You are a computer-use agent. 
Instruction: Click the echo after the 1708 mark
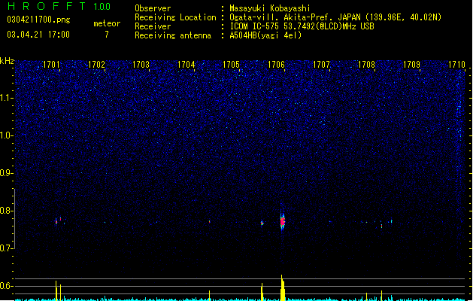click(381, 226)
